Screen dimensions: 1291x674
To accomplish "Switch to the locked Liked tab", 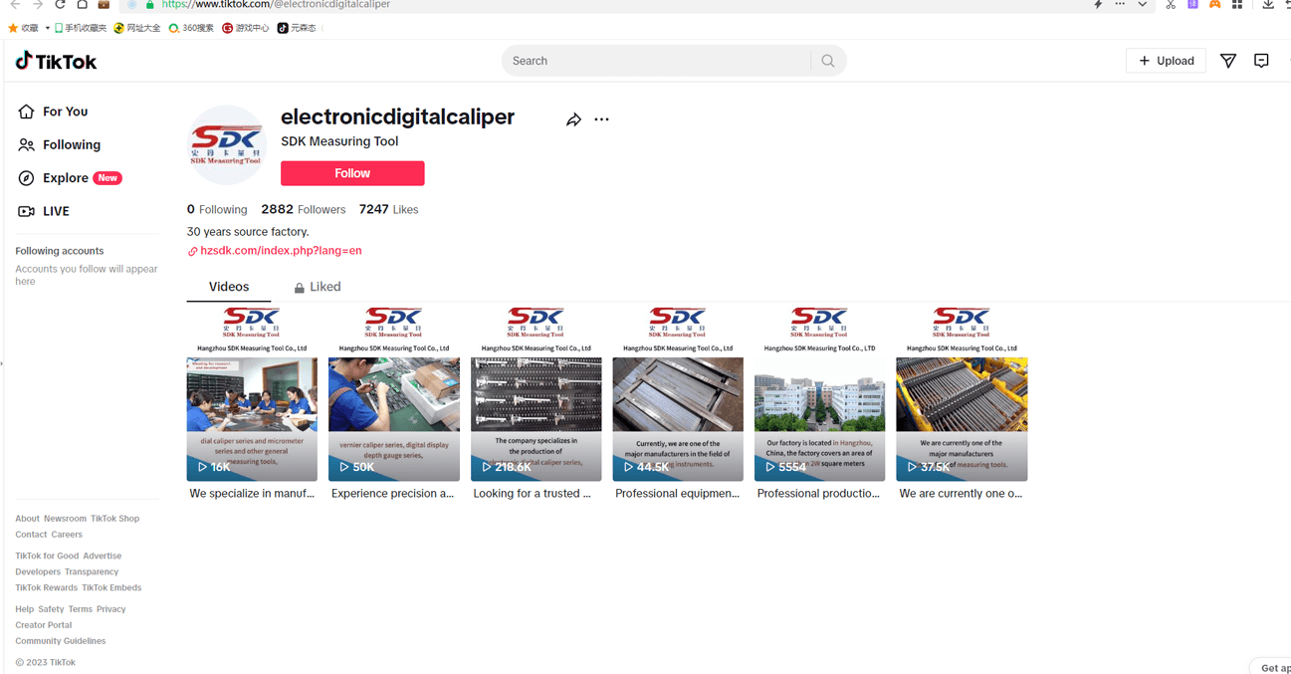I will [318, 287].
